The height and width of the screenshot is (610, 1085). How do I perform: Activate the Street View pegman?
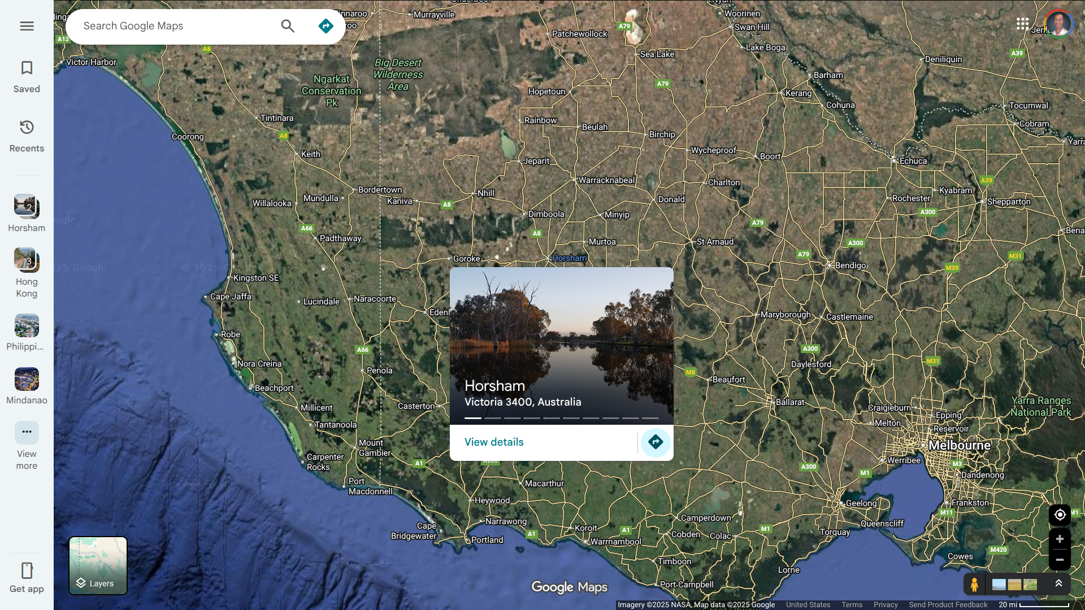click(974, 584)
